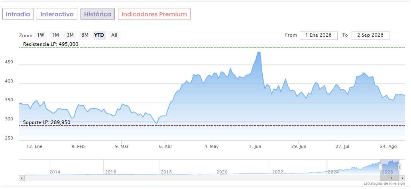Click the June price peak on the chart
411x189 pixels.
(x=258, y=52)
